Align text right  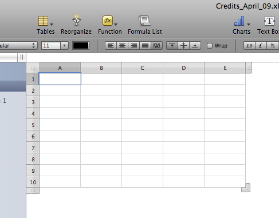(133, 46)
